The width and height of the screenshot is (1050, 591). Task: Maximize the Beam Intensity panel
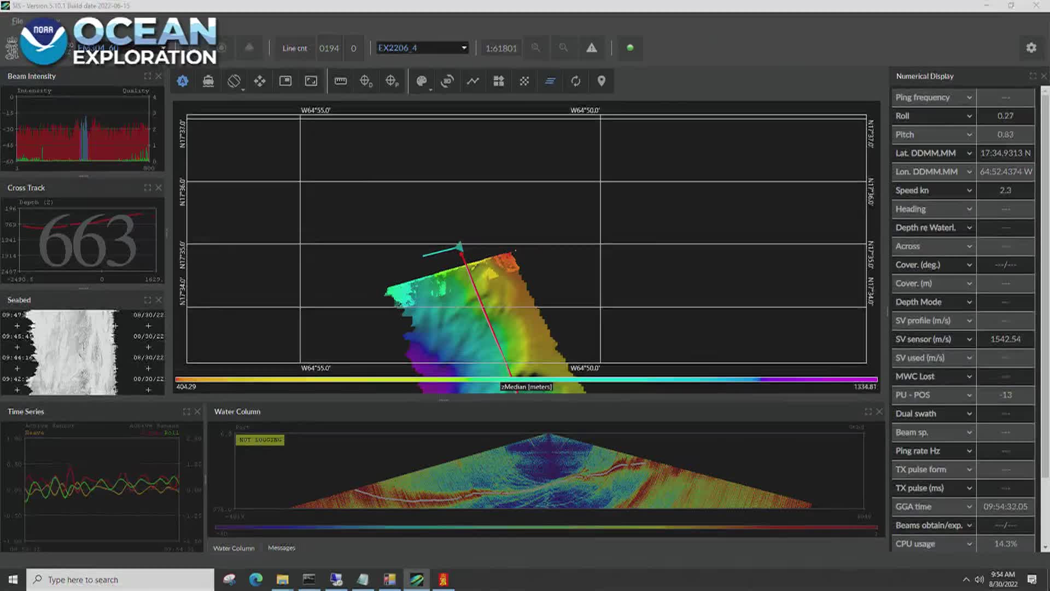pyautogui.click(x=148, y=76)
